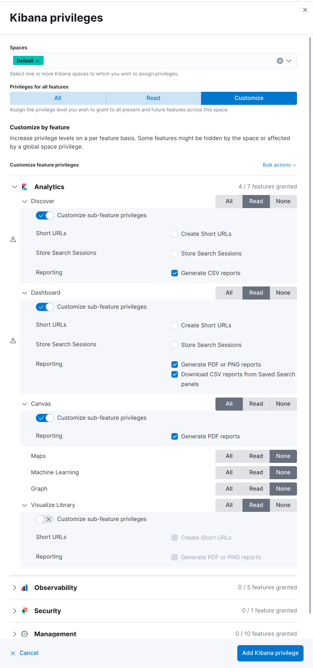313x668 pixels.
Task: Open the Spaces selection dropdown
Action: coord(289,60)
